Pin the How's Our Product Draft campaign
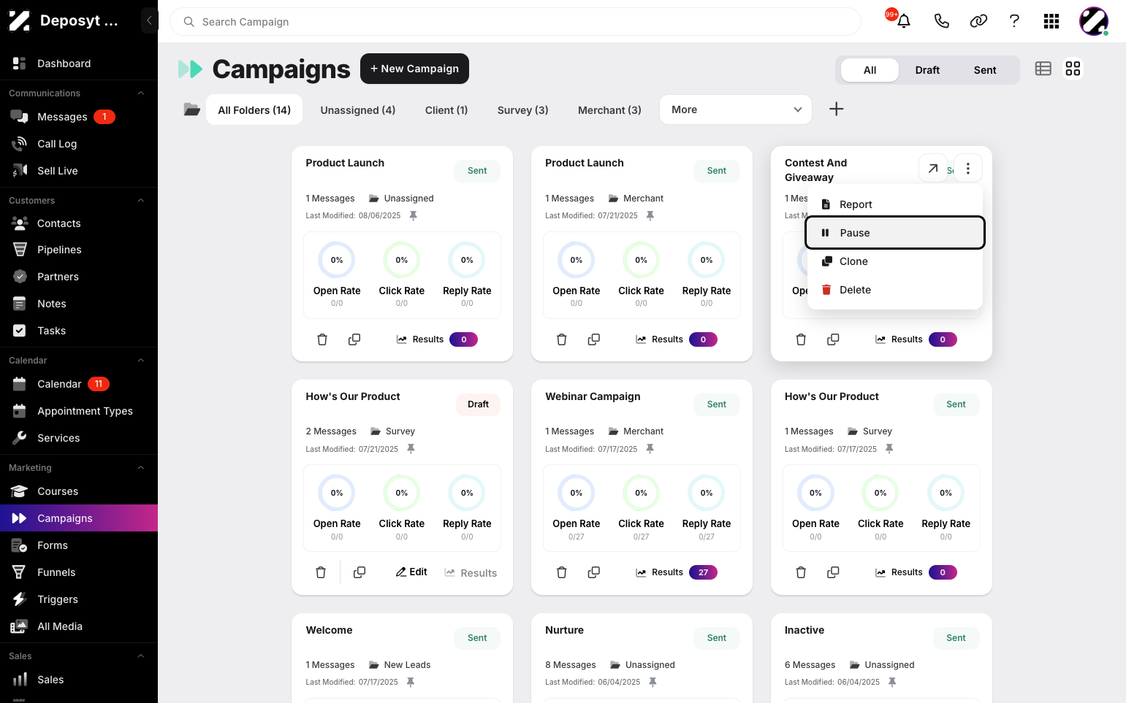1126x703 pixels. point(411,449)
